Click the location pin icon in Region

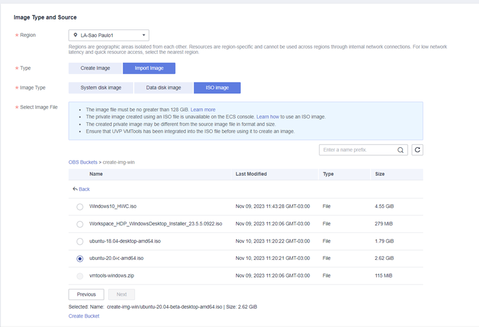coord(76,36)
